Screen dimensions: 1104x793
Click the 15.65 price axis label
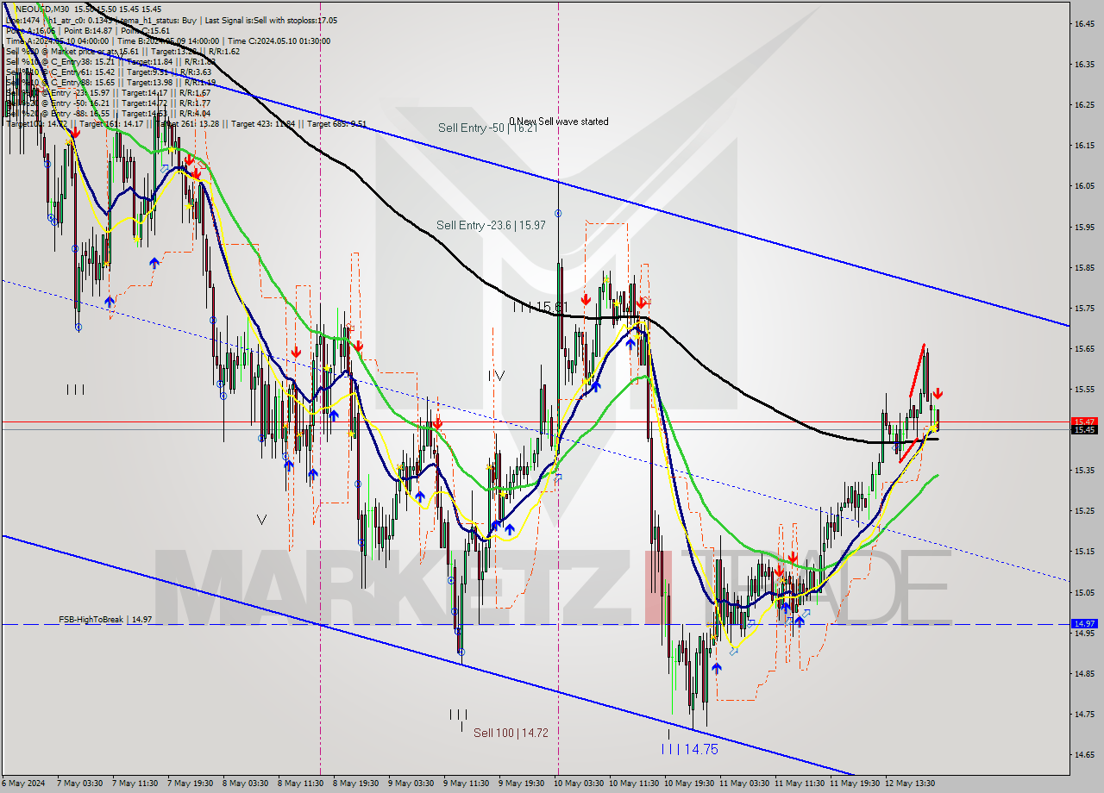pos(1084,348)
